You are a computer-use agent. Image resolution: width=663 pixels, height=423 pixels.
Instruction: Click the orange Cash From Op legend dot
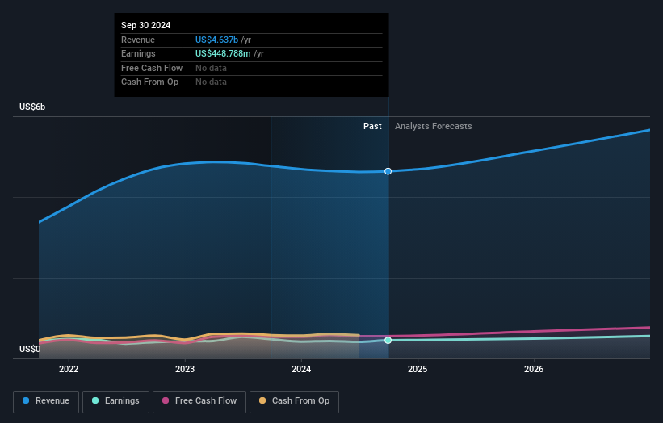click(x=262, y=400)
